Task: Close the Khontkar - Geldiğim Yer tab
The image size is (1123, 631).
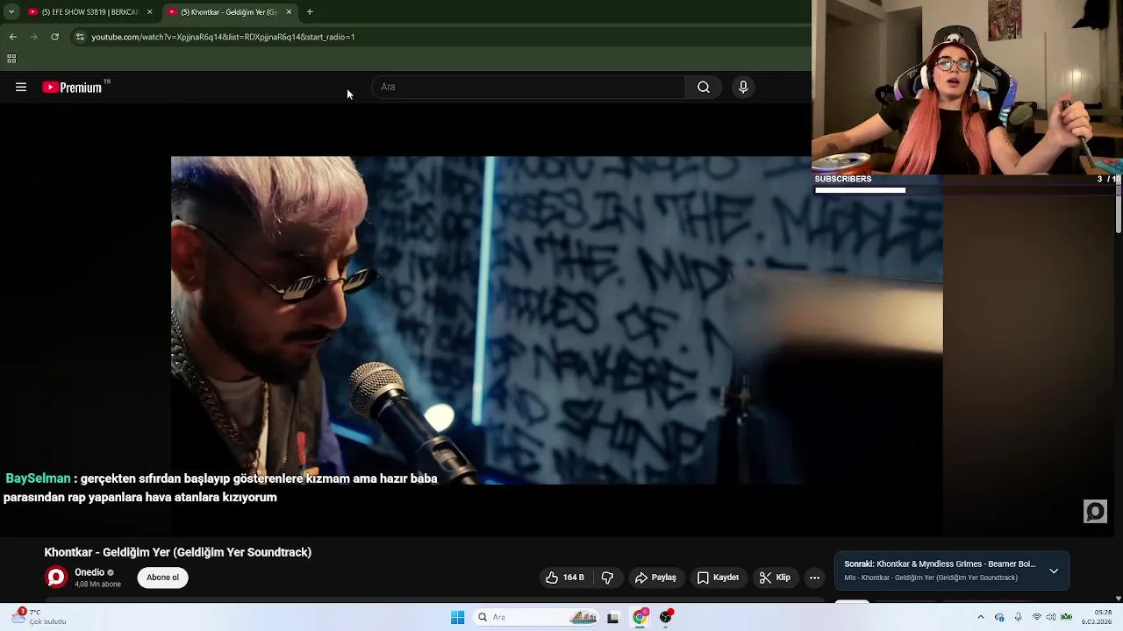Action: (x=289, y=12)
